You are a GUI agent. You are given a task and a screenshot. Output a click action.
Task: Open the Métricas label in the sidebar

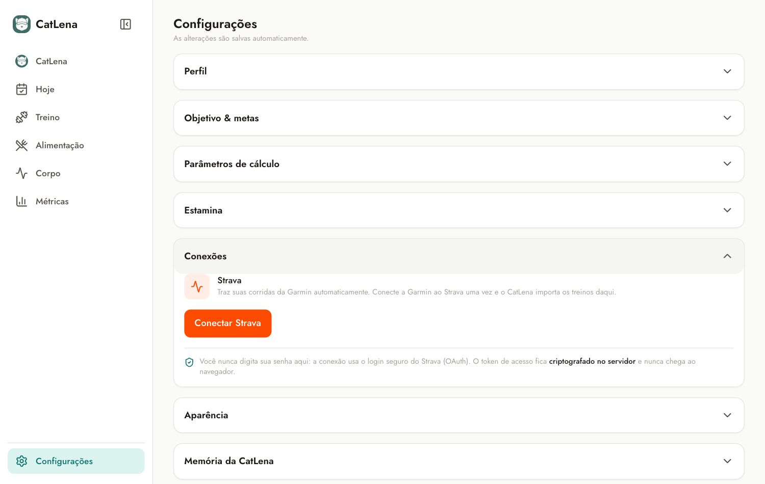[52, 201]
